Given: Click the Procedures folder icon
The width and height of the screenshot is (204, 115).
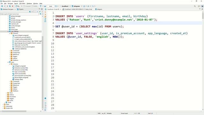Looking at the screenshot, I should [8, 96].
